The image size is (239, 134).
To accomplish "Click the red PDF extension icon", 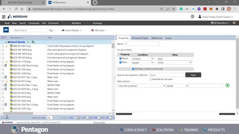I will tap(205, 9).
